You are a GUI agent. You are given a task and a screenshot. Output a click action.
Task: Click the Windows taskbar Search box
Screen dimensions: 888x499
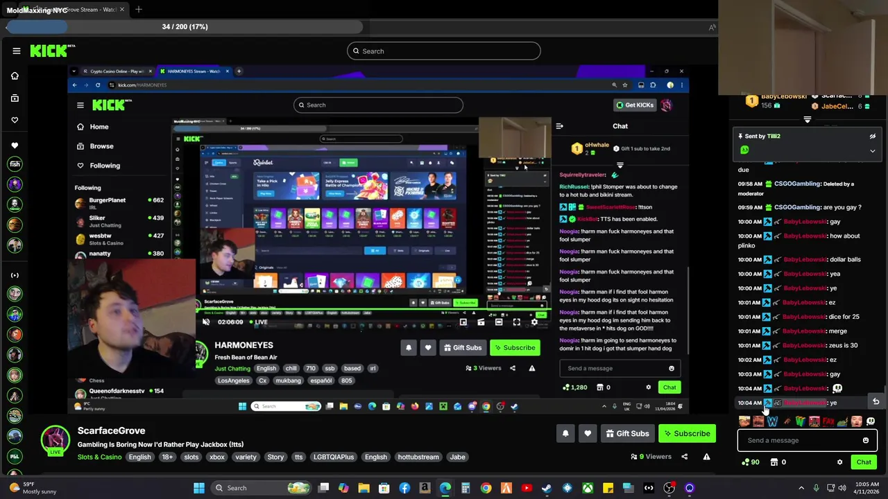click(262, 488)
